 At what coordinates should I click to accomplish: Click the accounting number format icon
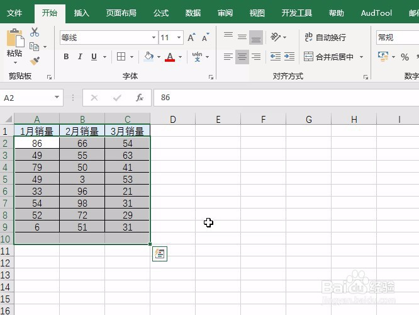pos(383,57)
